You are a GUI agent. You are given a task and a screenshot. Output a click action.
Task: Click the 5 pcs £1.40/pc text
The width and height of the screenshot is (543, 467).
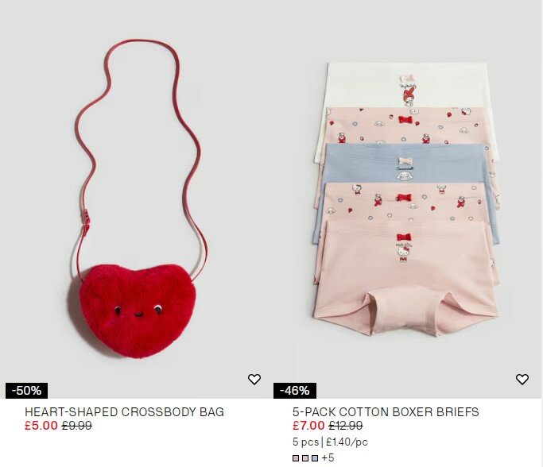point(330,442)
